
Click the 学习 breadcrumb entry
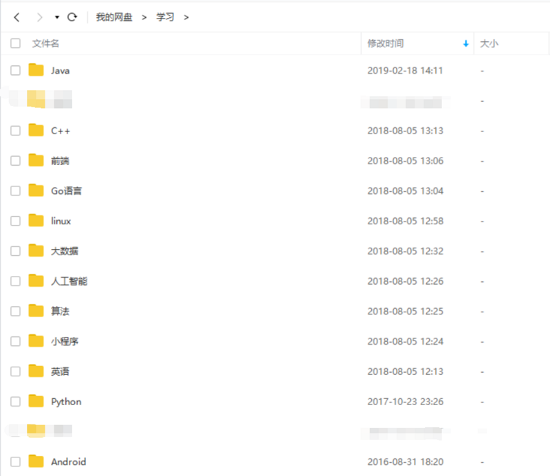pyautogui.click(x=165, y=17)
